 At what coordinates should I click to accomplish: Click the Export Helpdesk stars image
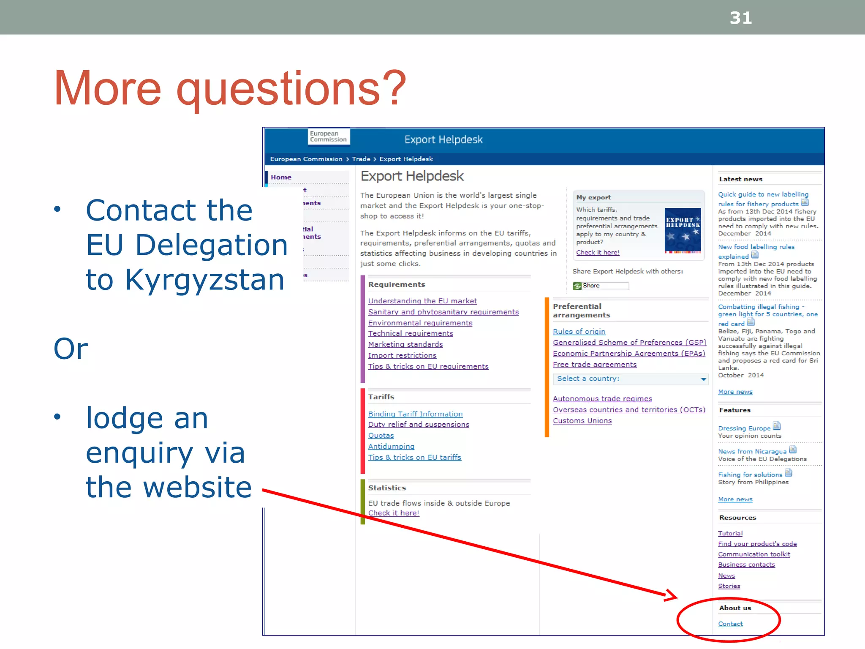[683, 230]
